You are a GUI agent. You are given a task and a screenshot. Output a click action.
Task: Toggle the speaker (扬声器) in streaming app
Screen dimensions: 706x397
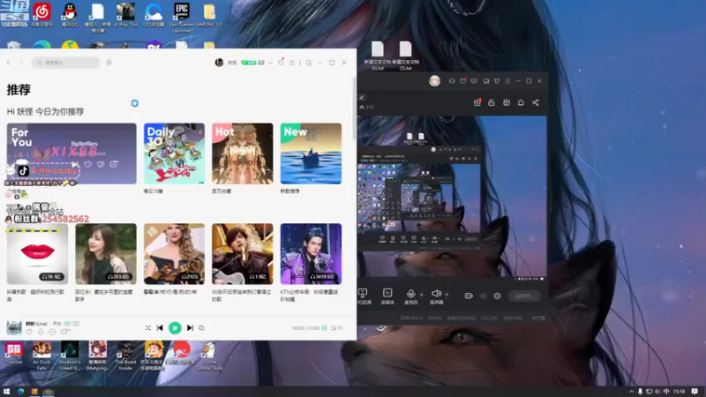click(436, 296)
